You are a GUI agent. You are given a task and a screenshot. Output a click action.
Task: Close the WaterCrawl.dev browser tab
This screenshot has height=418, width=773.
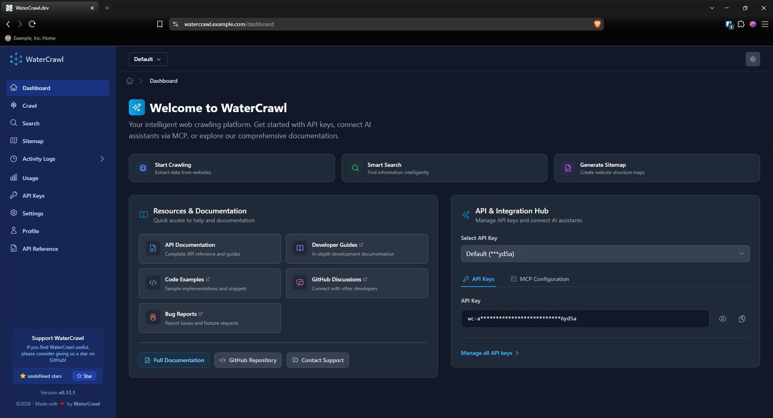(92, 8)
